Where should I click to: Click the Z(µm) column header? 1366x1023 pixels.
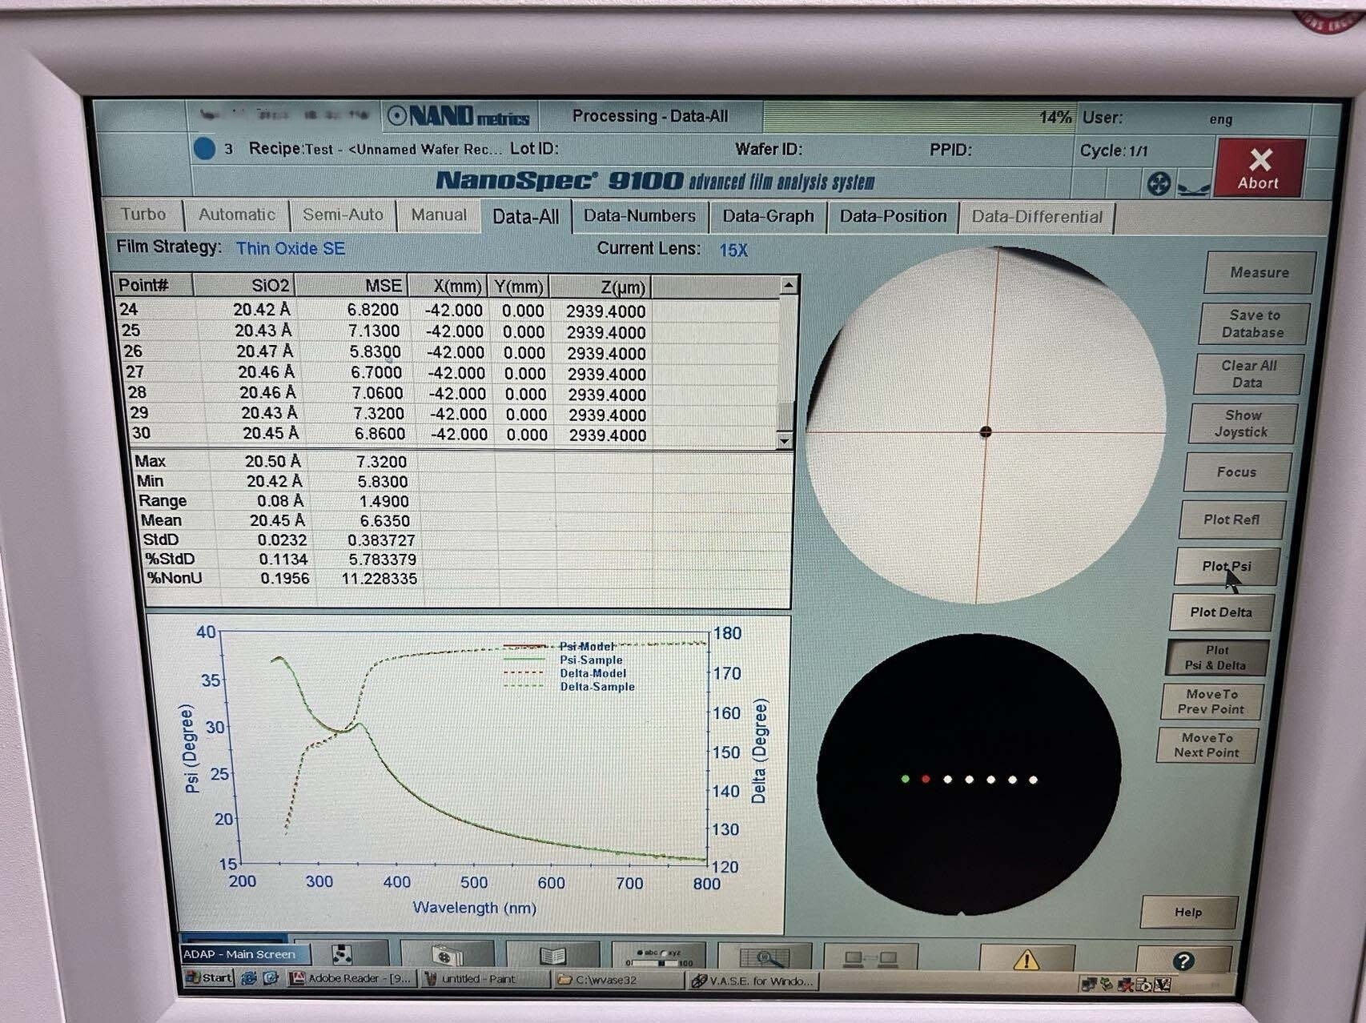coord(600,287)
